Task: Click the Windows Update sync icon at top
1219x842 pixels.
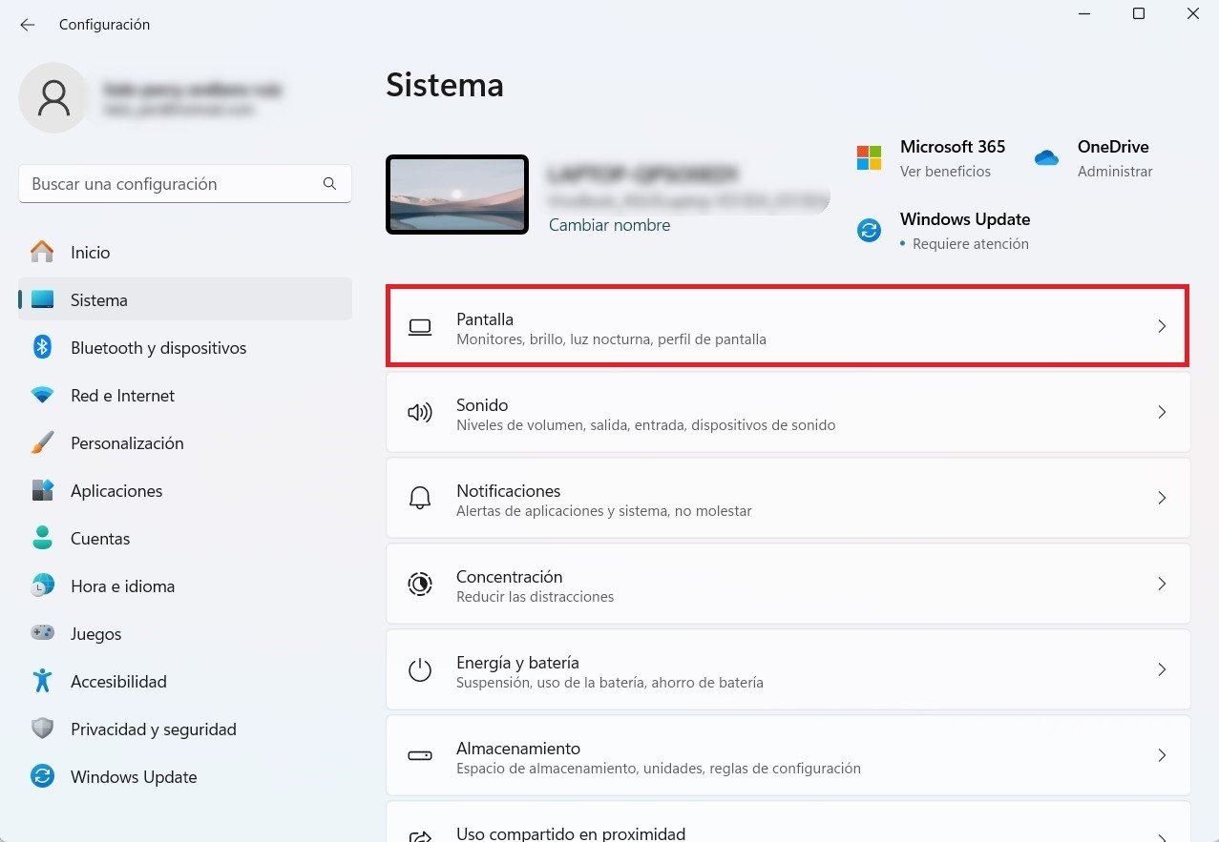Action: click(x=869, y=230)
